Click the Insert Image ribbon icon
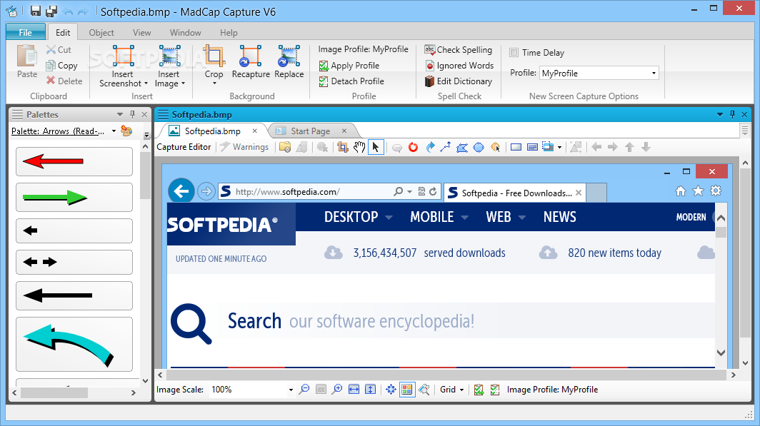This screenshot has height=426, width=760. (x=170, y=56)
